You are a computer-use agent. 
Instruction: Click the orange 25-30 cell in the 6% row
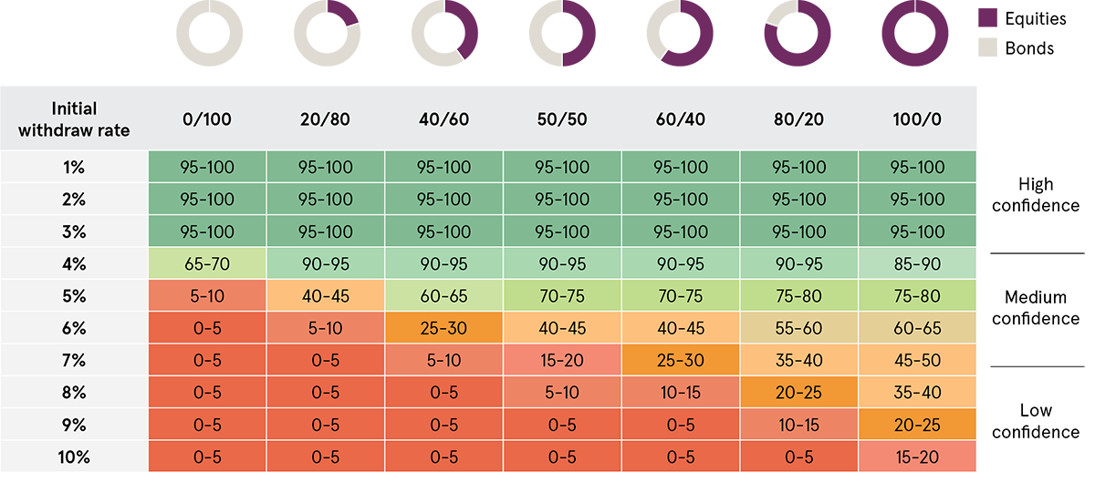pos(444,328)
